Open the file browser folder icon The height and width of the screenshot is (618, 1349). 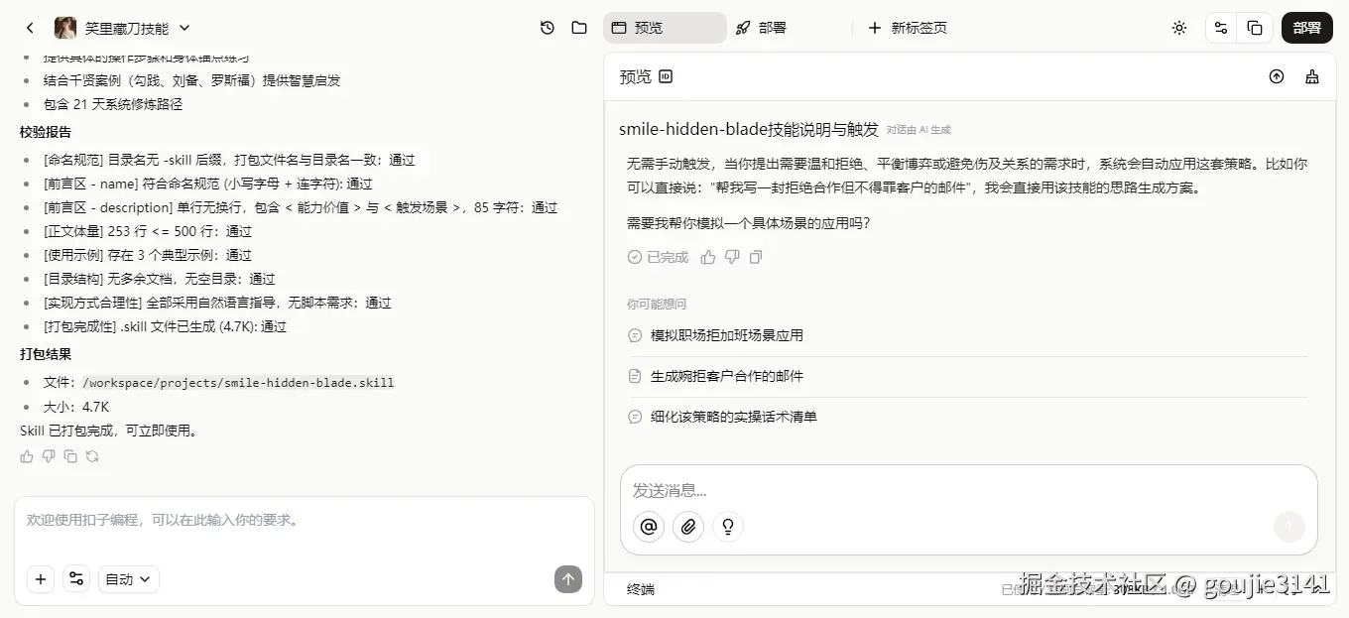point(579,28)
